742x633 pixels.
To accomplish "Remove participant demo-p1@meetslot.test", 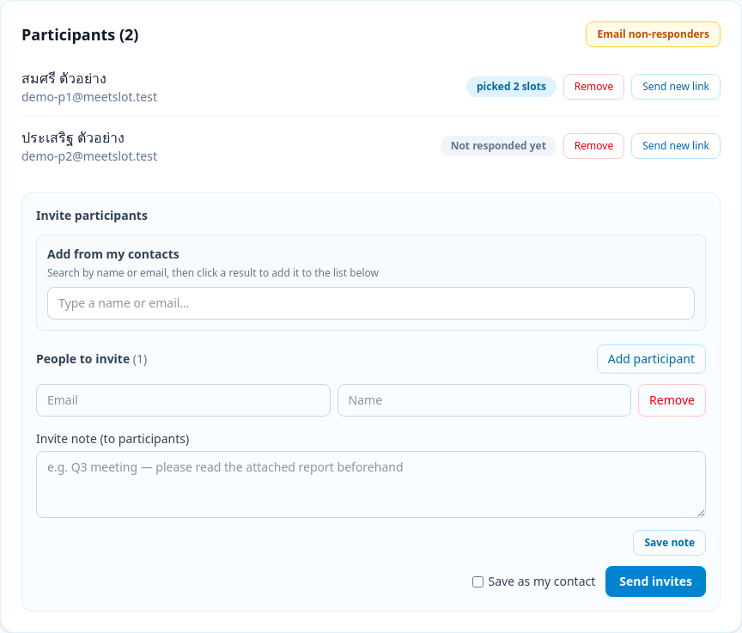I will 593,87.
